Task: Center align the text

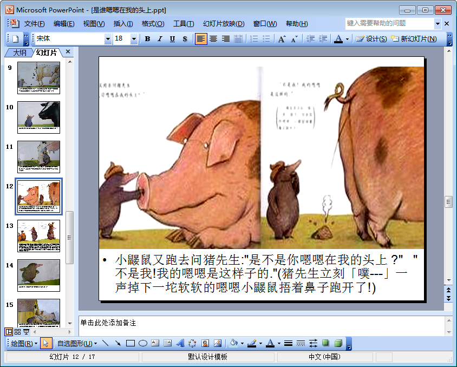Action: pos(213,39)
